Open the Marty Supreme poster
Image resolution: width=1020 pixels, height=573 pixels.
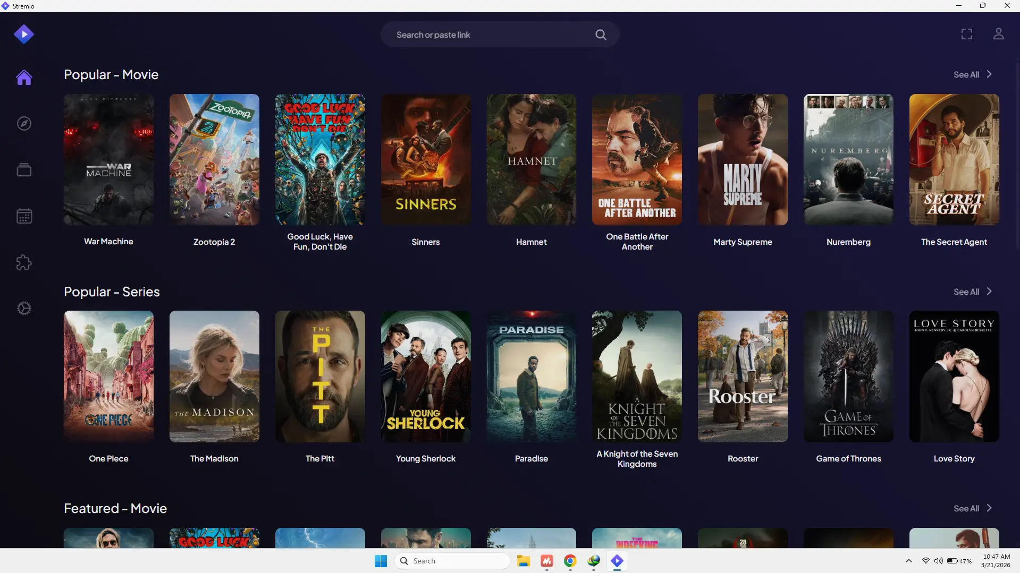point(743,160)
